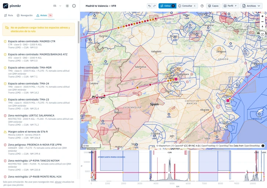Screen dimensions: 267x188
Task: Zoom out the map with minus
Action: 262,22
